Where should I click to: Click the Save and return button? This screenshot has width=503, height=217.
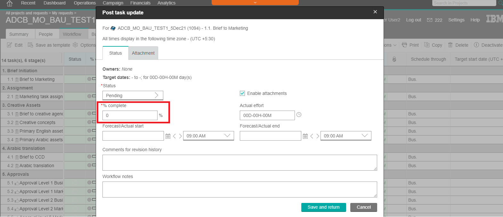[323, 207]
